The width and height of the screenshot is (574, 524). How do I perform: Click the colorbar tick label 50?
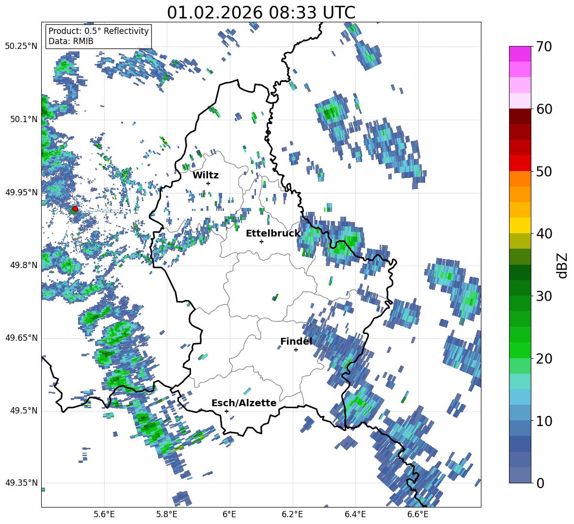pos(543,172)
